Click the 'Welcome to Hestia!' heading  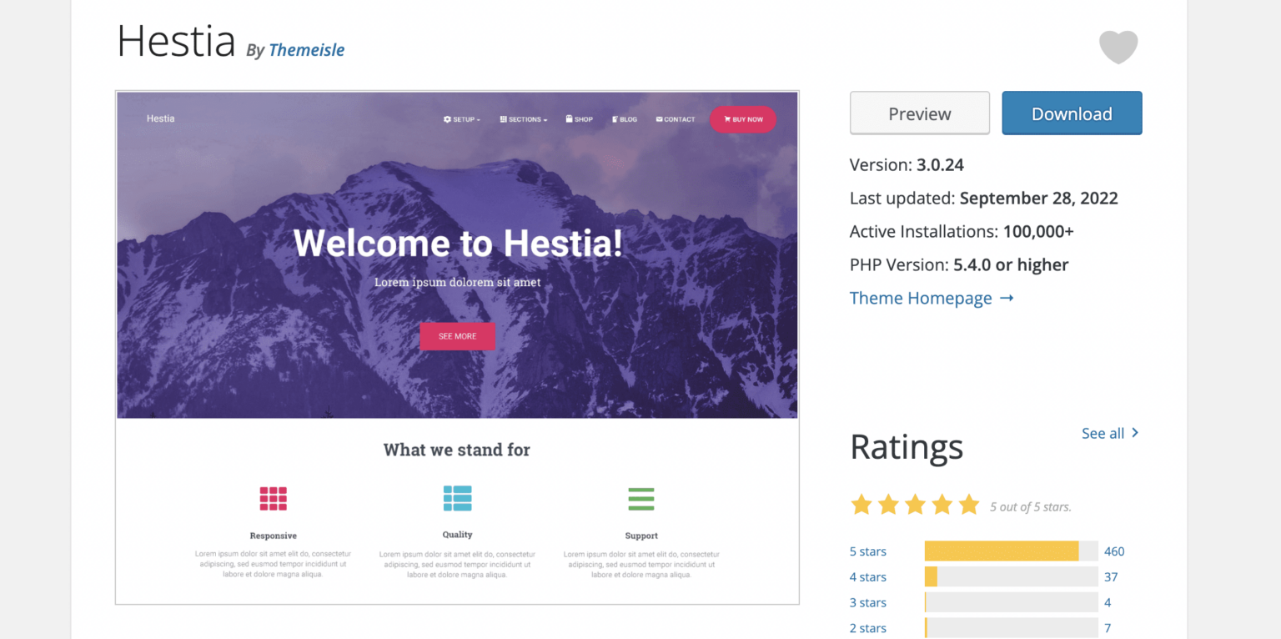coord(458,243)
